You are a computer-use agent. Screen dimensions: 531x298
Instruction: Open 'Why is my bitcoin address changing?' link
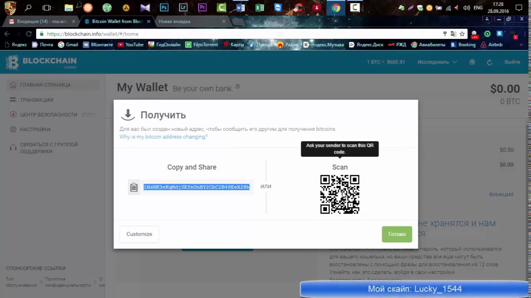pos(163,137)
